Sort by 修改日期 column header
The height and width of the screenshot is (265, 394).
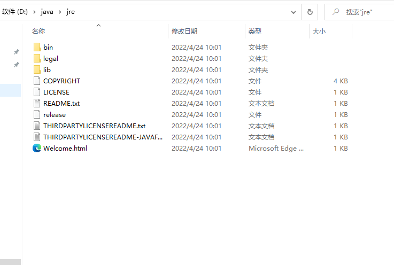[184, 32]
